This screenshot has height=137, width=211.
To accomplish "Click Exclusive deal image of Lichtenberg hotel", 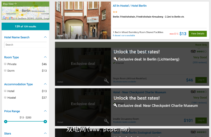I will [83, 67].
